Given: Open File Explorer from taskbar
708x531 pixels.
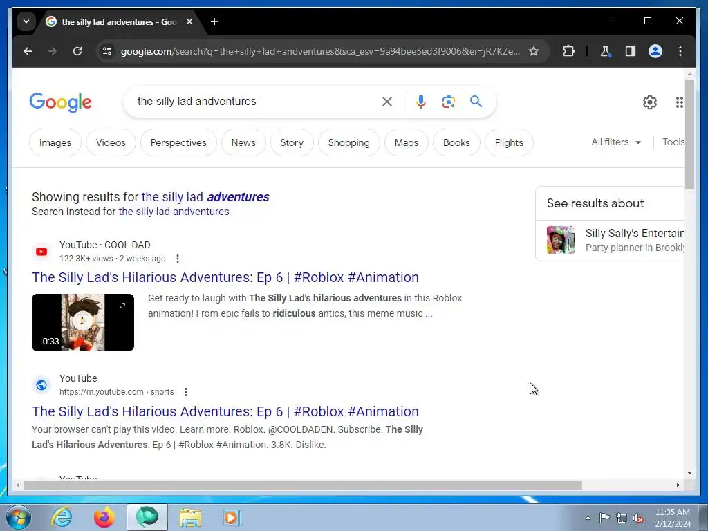Looking at the screenshot, I should (x=190, y=517).
